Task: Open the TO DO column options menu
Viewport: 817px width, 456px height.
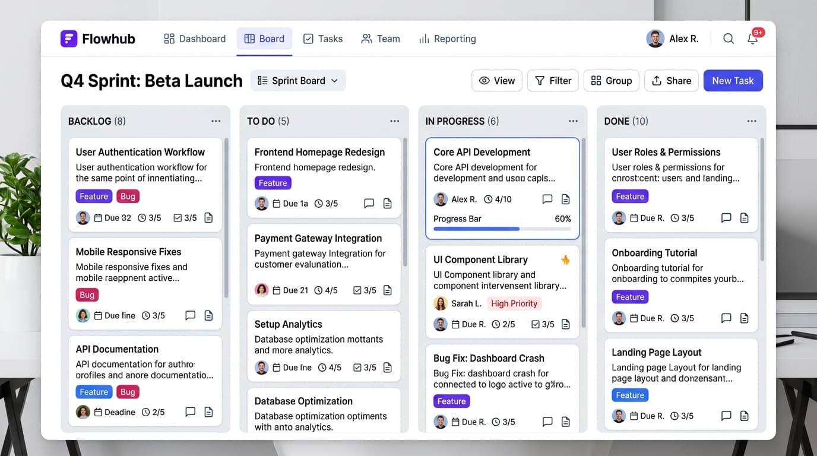Action: tap(395, 121)
